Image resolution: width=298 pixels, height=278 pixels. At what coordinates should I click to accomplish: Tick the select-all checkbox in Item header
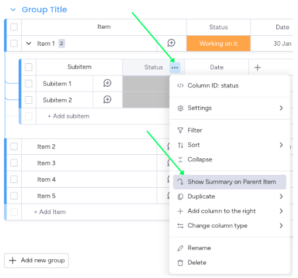14,27
